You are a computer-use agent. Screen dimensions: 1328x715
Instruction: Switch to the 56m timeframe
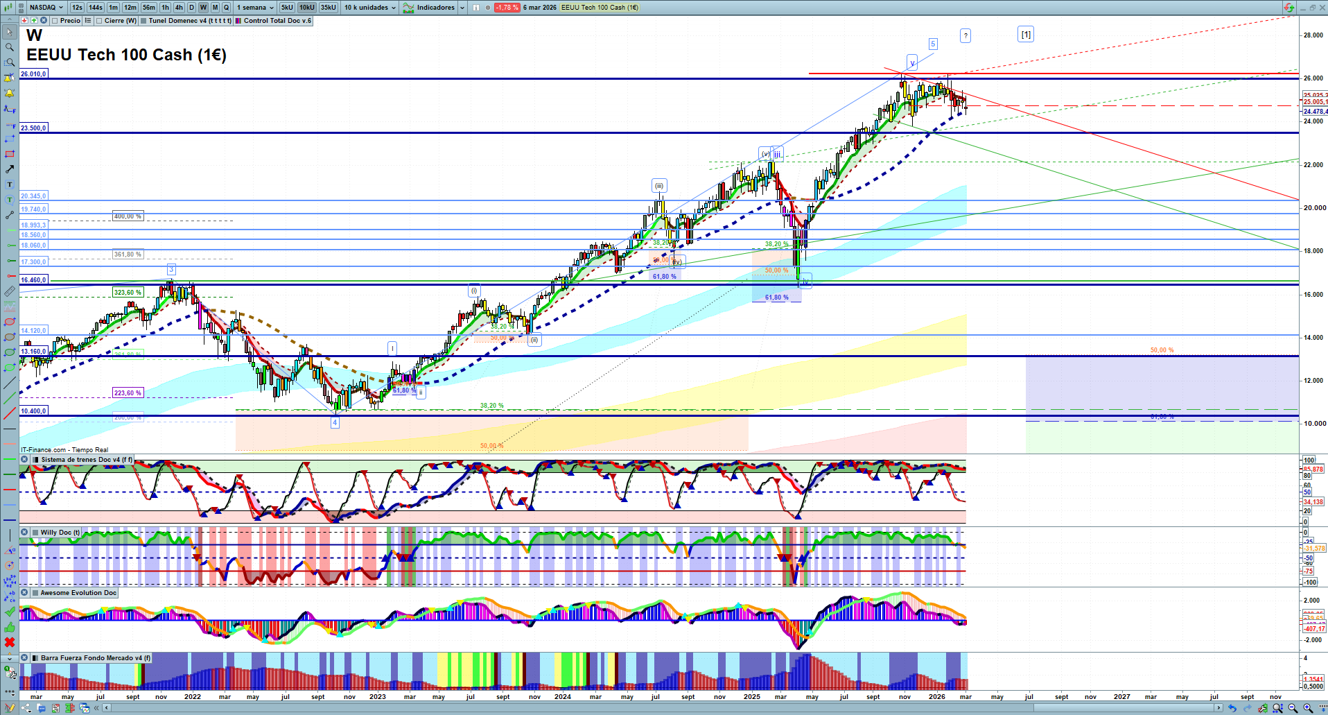tap(149, 8)
